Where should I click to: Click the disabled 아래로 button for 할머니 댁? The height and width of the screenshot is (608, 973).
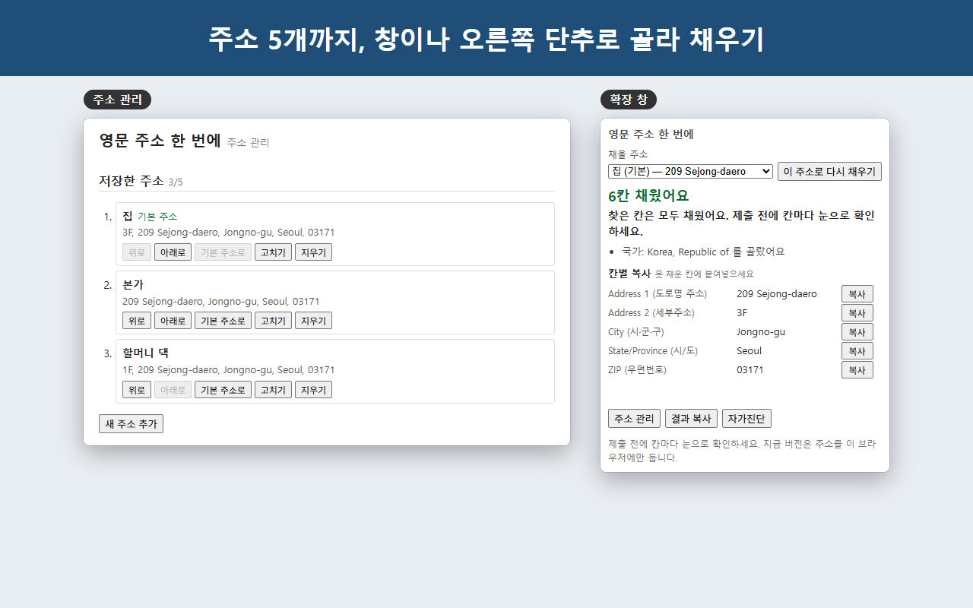(x=173, y=390)
